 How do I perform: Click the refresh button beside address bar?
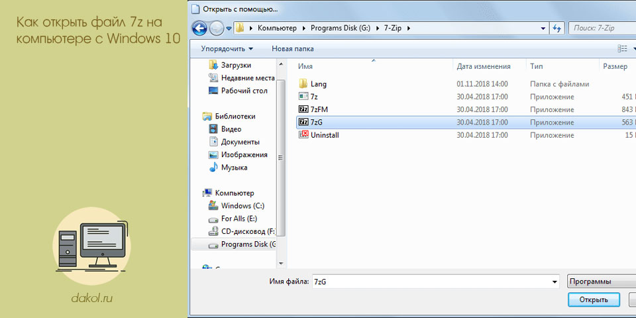point(556,28)
